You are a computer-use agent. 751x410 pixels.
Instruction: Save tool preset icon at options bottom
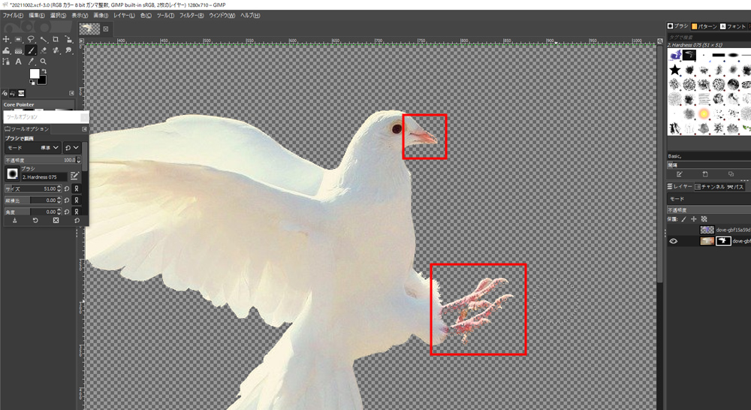(15, 220)
